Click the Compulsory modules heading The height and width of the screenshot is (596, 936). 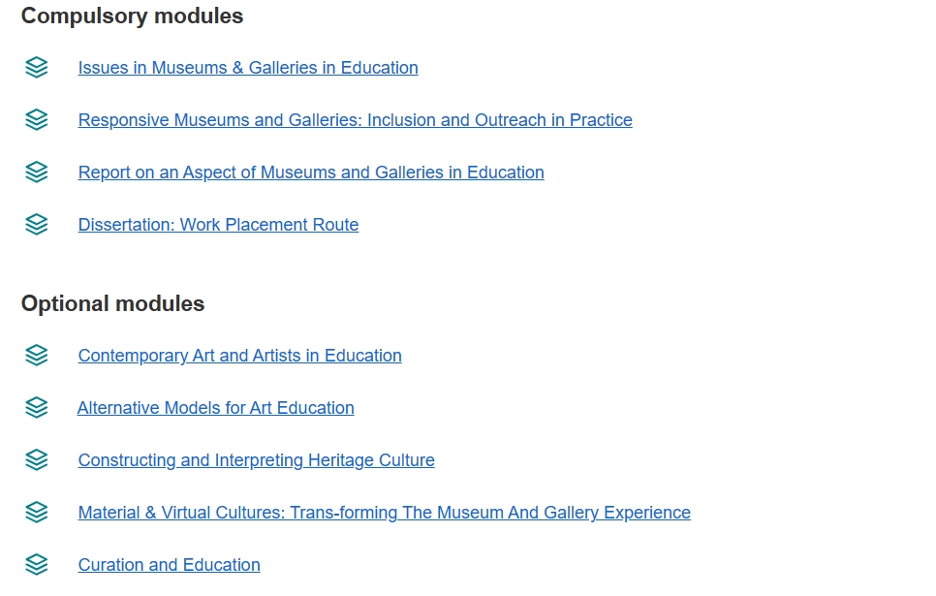click(x=132, y=16)
